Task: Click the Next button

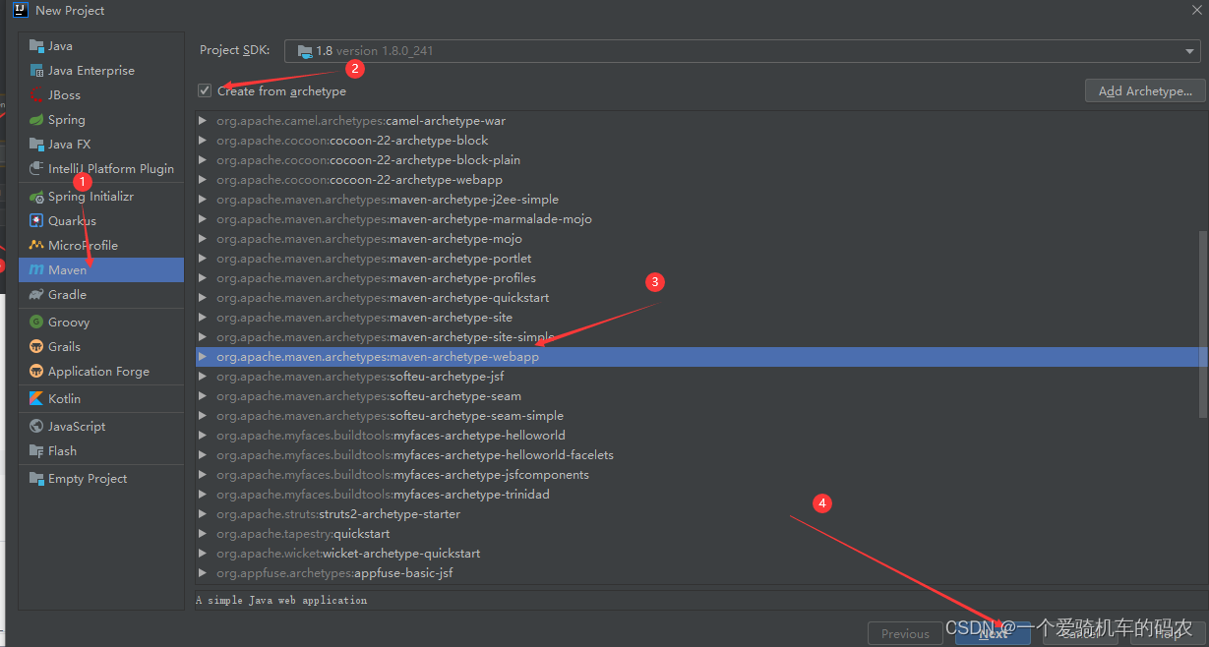Action: point(993,634)
